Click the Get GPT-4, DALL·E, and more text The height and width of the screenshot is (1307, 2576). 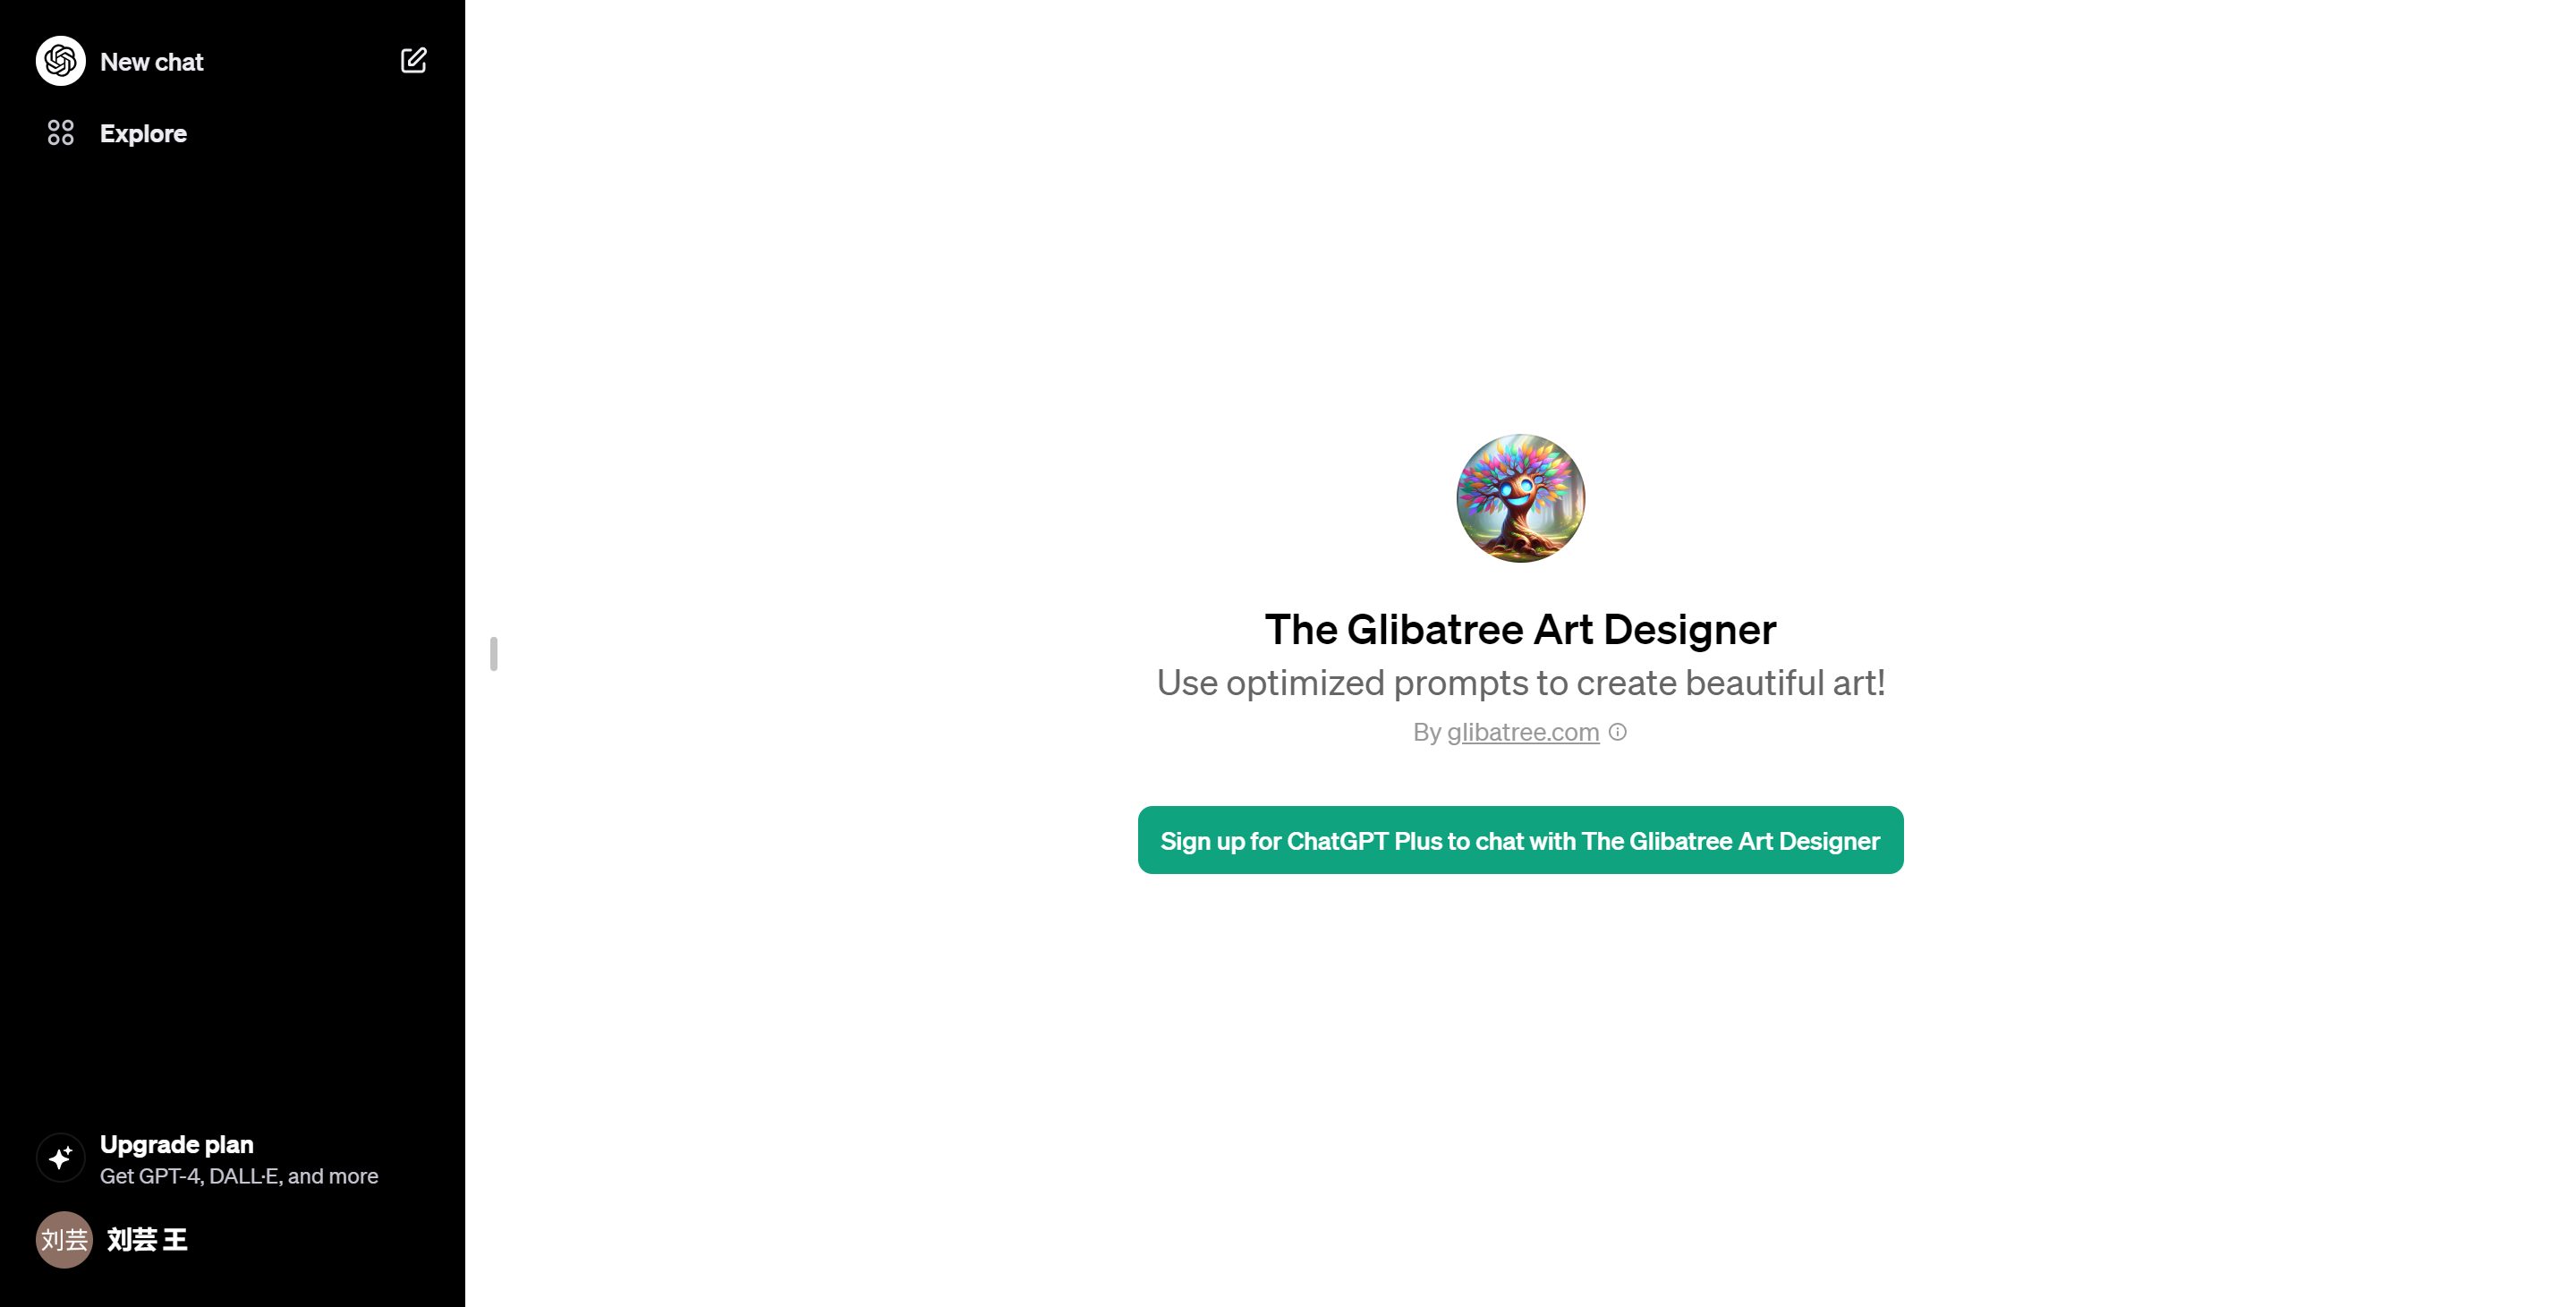click(x=239, y=1176)
